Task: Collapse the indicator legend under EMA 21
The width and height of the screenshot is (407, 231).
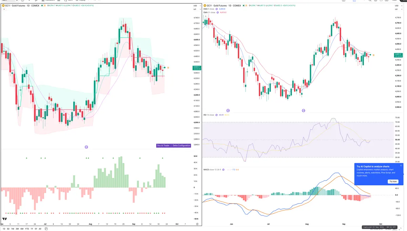Action: (205, 16)
